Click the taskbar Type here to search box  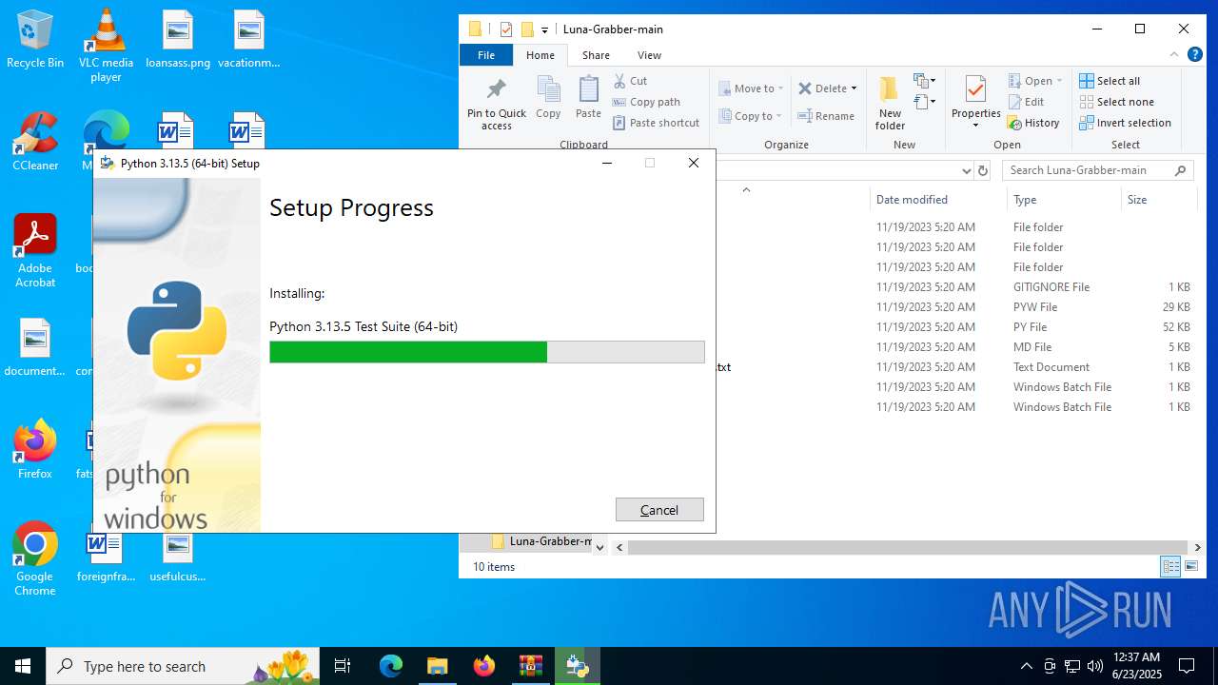click(185, 666)
